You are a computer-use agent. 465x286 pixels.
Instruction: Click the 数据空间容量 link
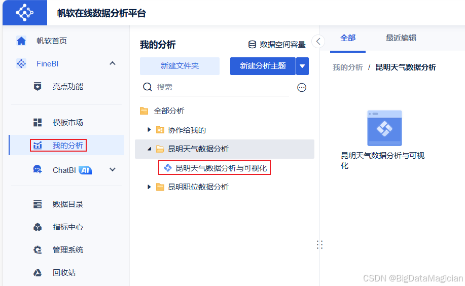pos(282,45)
